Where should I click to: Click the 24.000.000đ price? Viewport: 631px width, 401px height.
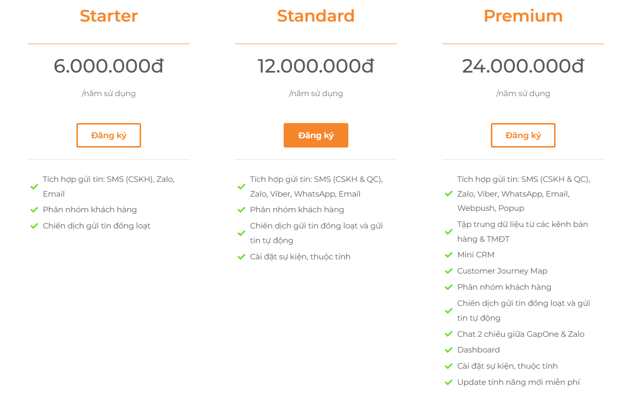pyautogui.click(x=523, y=66)
